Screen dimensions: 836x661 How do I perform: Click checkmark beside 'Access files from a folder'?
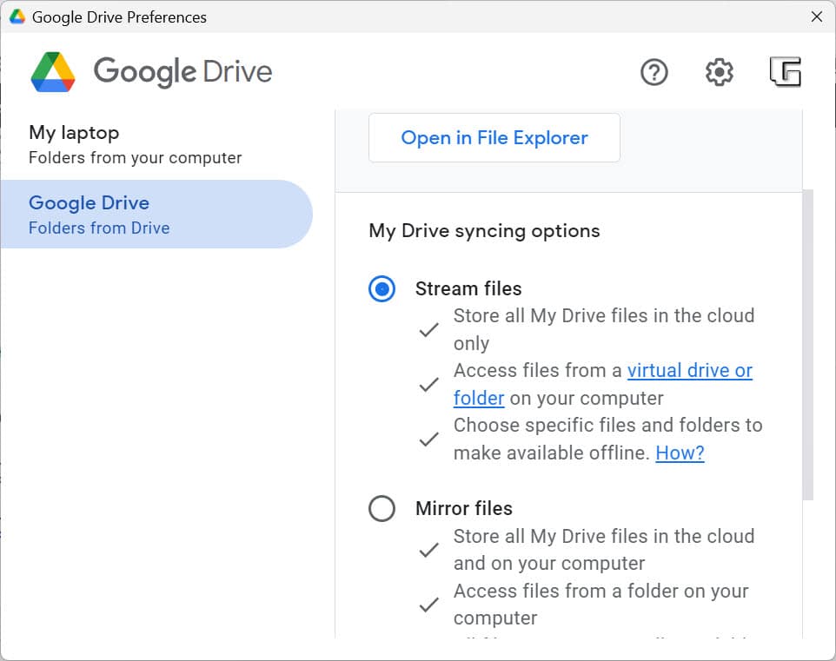click(x=428, y=605)
